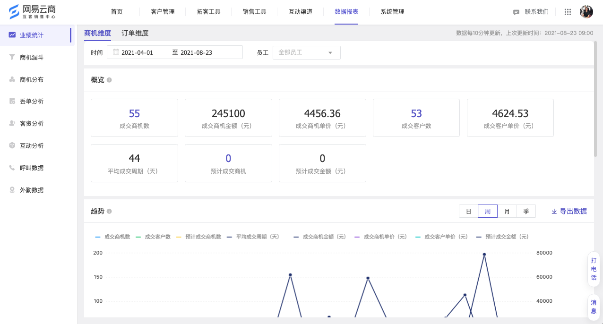
Task: Click the info icon beside 概览
Action: click(x=109, y=80)
